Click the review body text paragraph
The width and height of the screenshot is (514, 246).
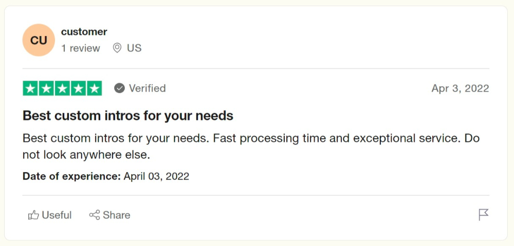coord(251,146)
